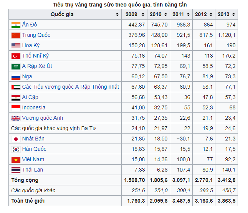Sort by 2010 column arrows
Viewport: 248px width, 213px height.
[x=165, y=14]
